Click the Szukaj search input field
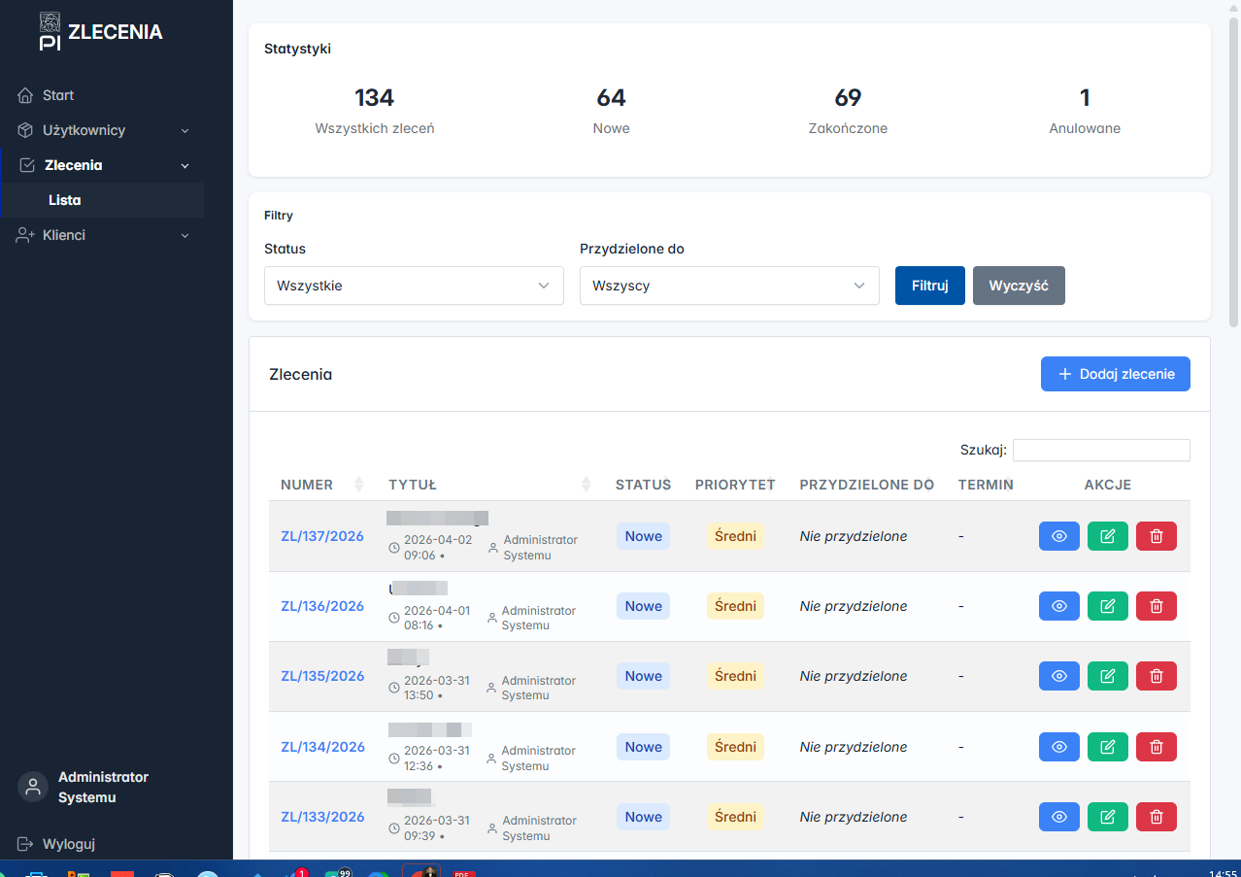1241x877 pixels. point(1100,450)
